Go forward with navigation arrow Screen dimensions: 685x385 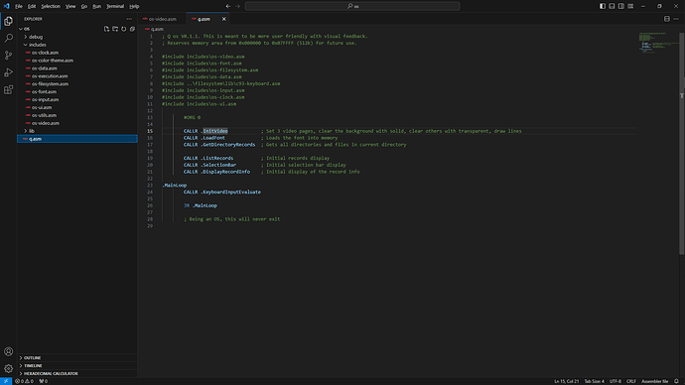237,6
